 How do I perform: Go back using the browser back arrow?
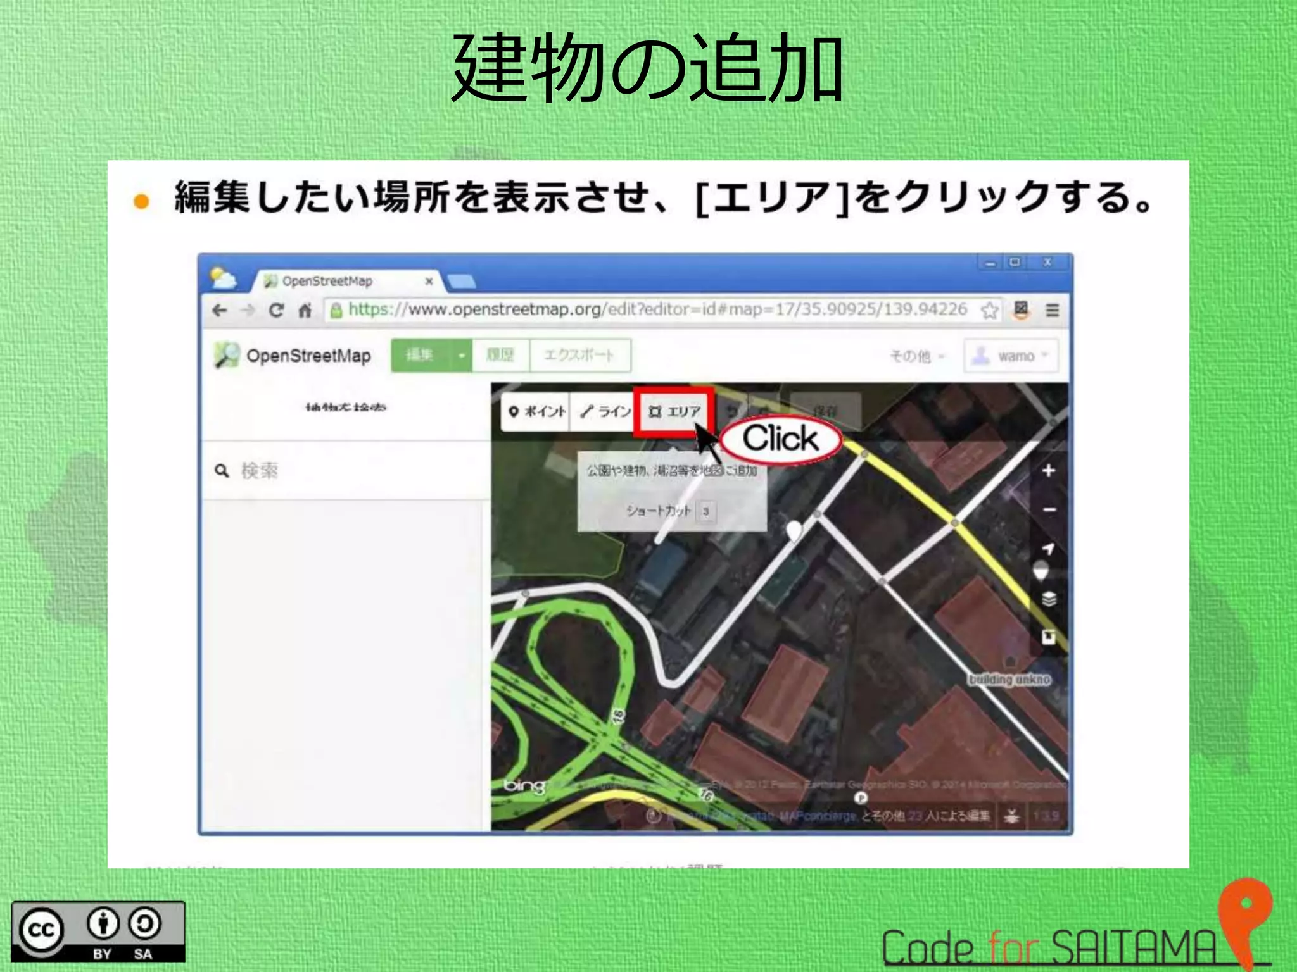[x=220, y=310]
